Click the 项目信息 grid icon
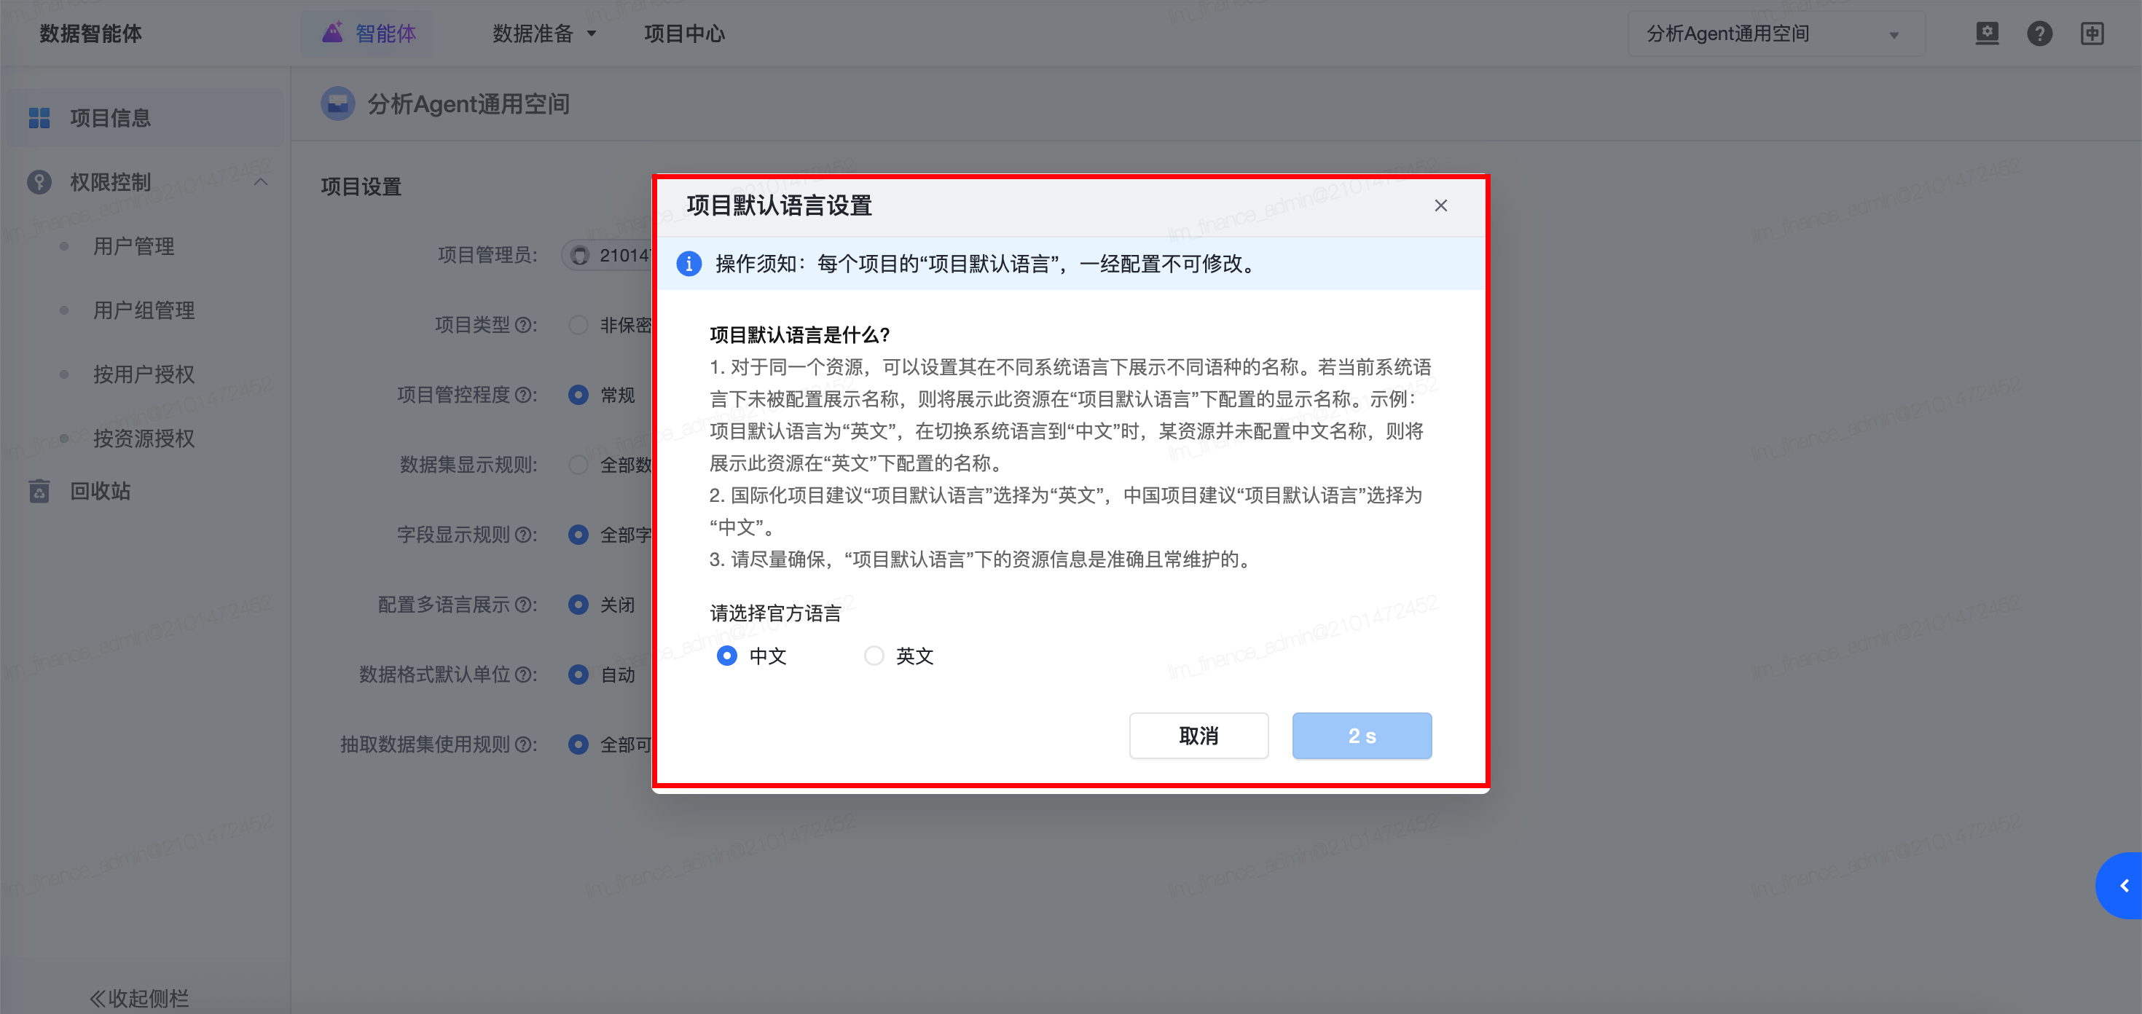The image size is (2142, 1014). point(39,118)
